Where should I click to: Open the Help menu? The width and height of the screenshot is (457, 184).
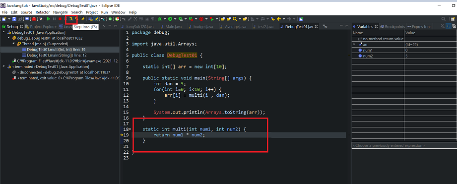coord(132,12)
